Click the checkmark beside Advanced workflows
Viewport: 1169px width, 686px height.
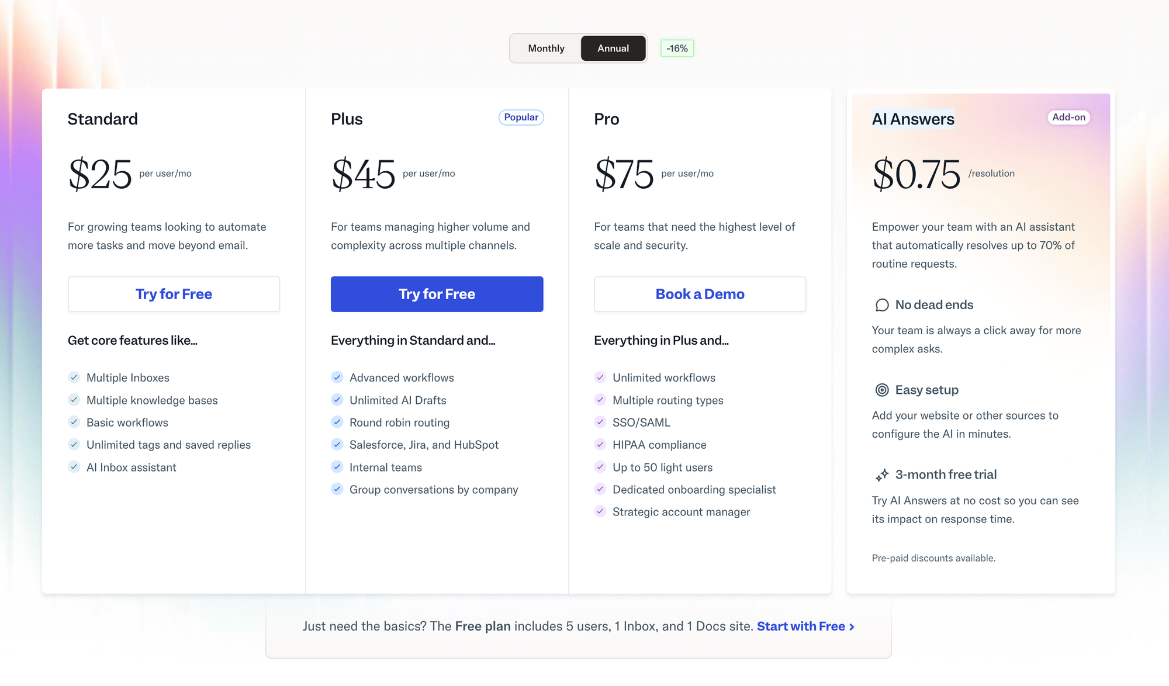coord(337,377)
